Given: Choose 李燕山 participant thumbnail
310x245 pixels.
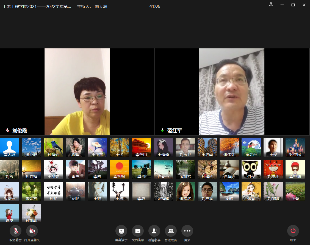Looking at the screenshot, I should coord(141,147).
